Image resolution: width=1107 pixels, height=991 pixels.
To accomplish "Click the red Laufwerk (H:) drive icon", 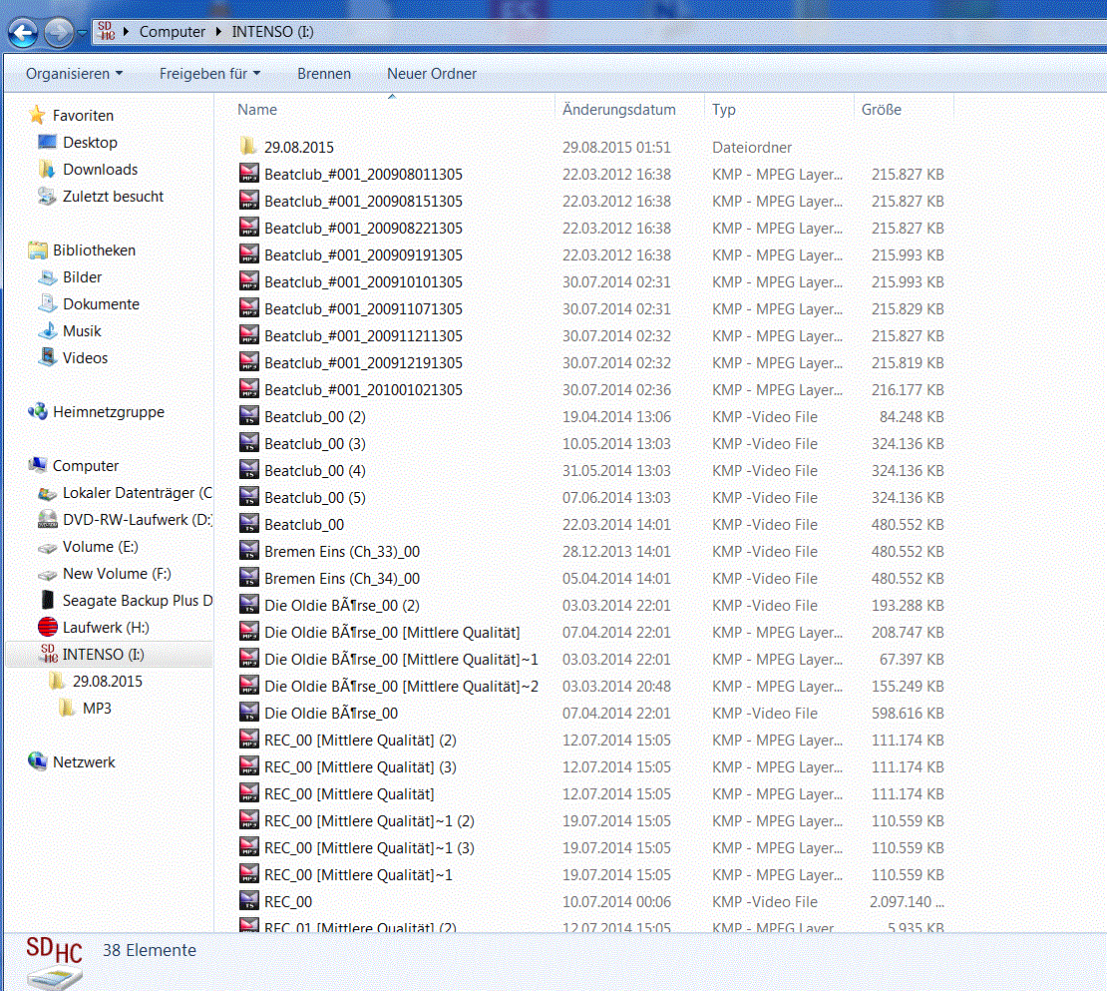I will tap(47, 627).
